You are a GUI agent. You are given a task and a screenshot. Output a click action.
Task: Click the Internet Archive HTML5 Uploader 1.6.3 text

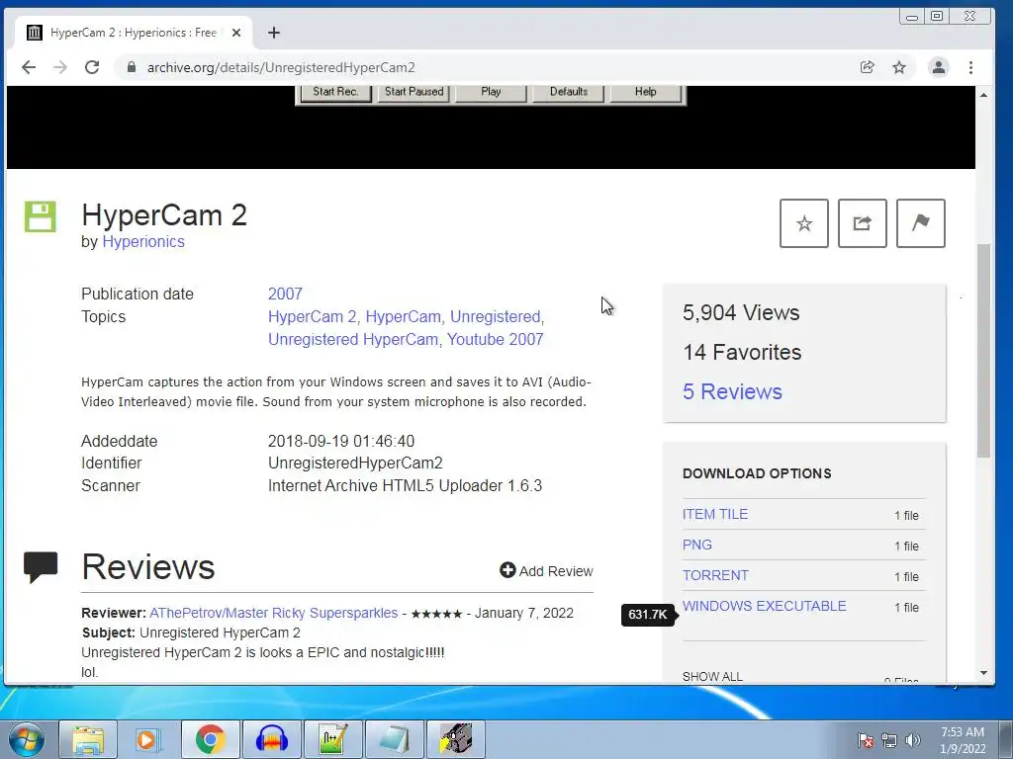405,486
